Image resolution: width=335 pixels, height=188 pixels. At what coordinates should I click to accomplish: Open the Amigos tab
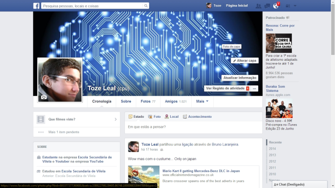176,102
